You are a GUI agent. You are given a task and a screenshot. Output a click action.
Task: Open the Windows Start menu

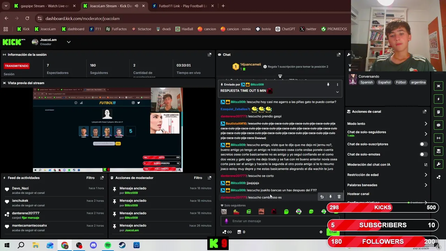click(x=7, y=245)
